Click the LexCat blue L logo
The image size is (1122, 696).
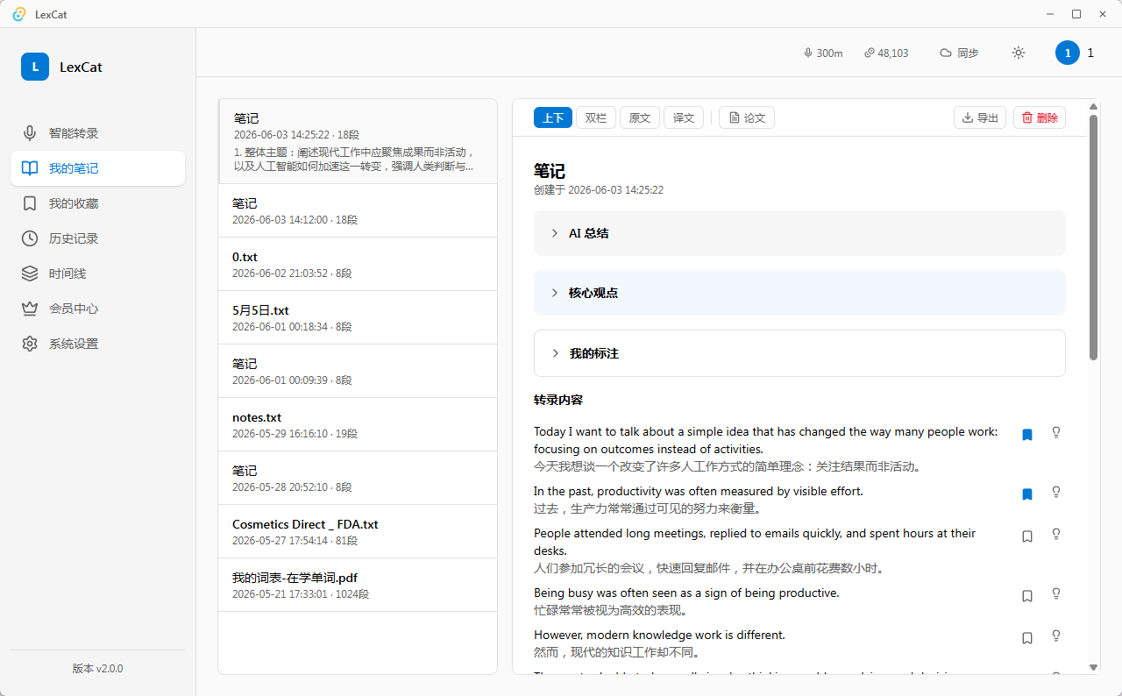(35, 67)
